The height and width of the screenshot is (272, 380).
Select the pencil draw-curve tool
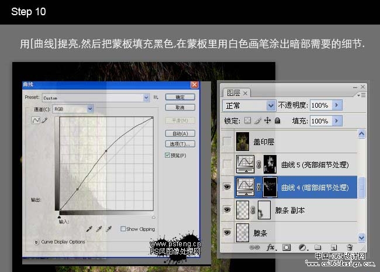[44, 120]
